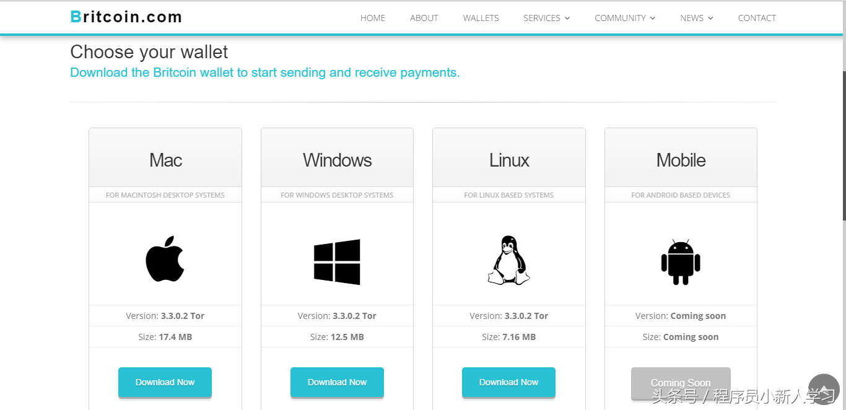Click 'FOR MACINTOSH DESKTOP SYSTEMS' text
Screen dimensions: 846x410
click(x=165, y=195)
